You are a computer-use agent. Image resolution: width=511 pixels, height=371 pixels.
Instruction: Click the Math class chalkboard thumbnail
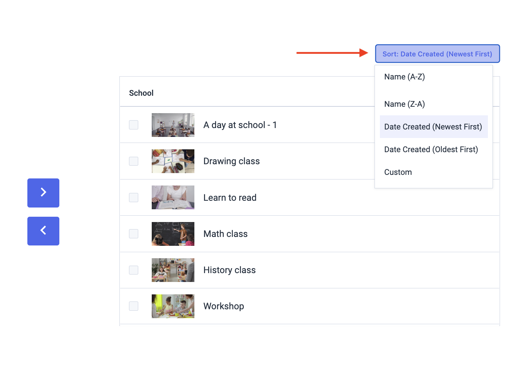[x=173, y=234]
